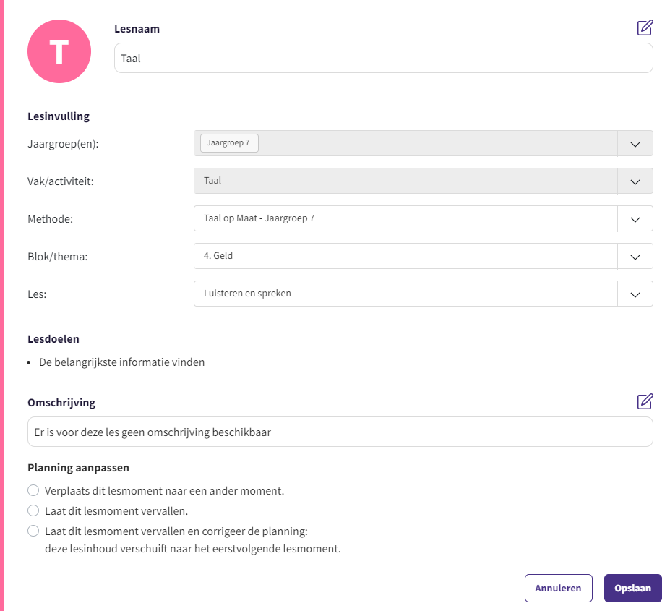The width and height of the screenshot is (670, 611).
Task: Save the lesson with Opslaan
Action: 632,588
